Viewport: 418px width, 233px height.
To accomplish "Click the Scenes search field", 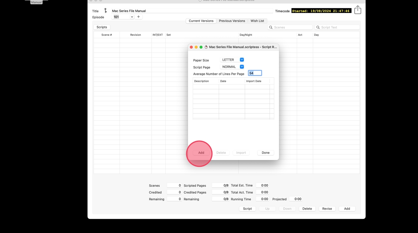I will coord(290,28).
